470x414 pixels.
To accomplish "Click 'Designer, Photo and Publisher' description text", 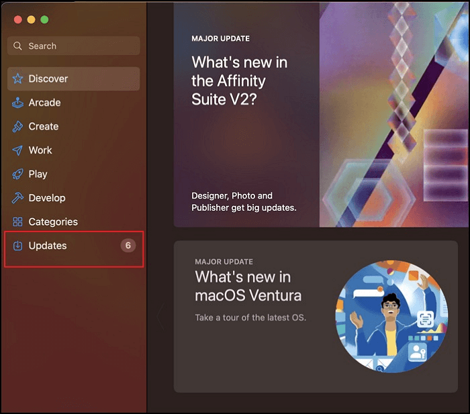I will click(x=244, y=201).
